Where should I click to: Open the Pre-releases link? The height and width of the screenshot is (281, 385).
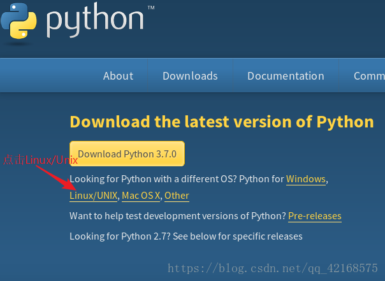tap(315, 216)
